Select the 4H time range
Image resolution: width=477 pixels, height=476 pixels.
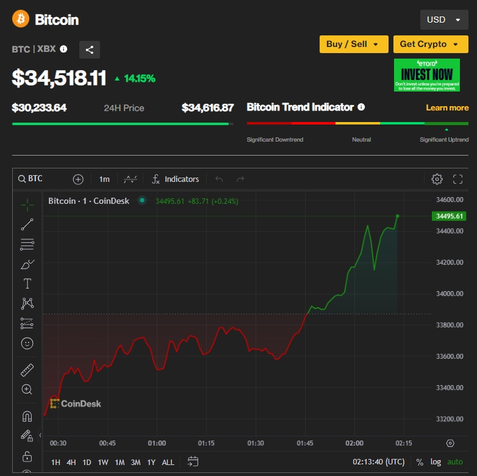click(71, 463)
